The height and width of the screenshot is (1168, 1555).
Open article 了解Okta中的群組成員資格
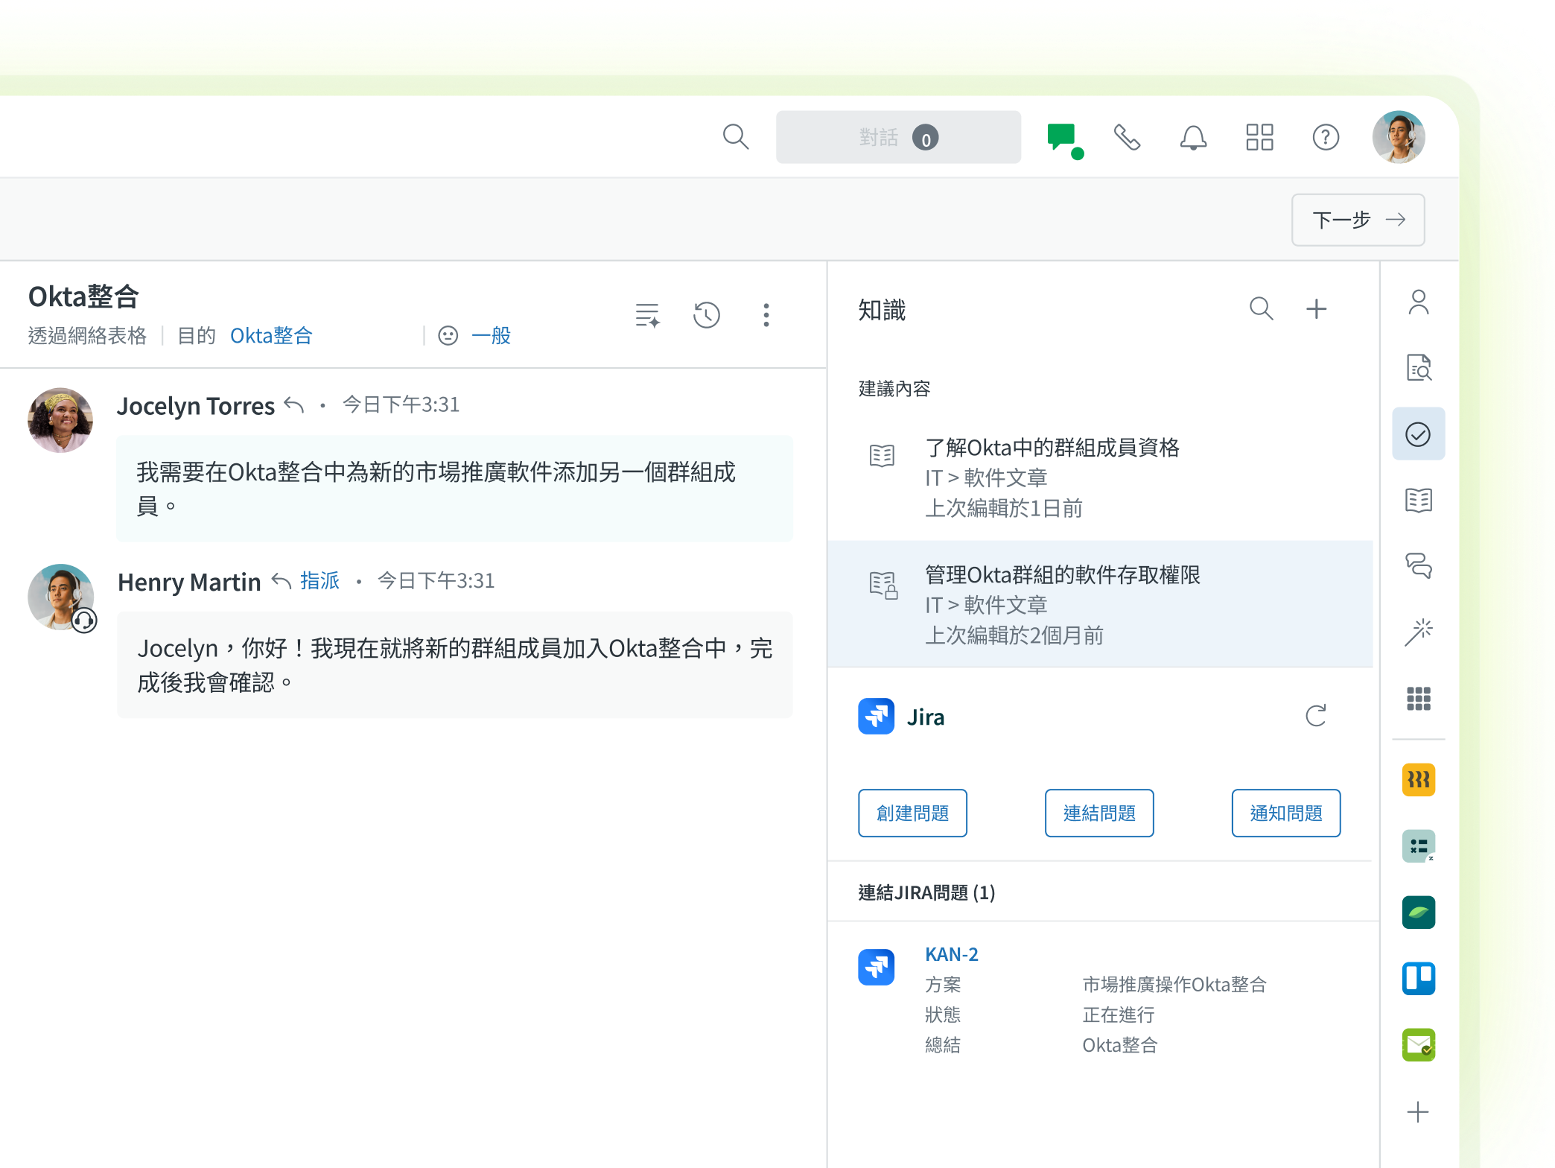pyautogui.click(x=1100, y=477)
